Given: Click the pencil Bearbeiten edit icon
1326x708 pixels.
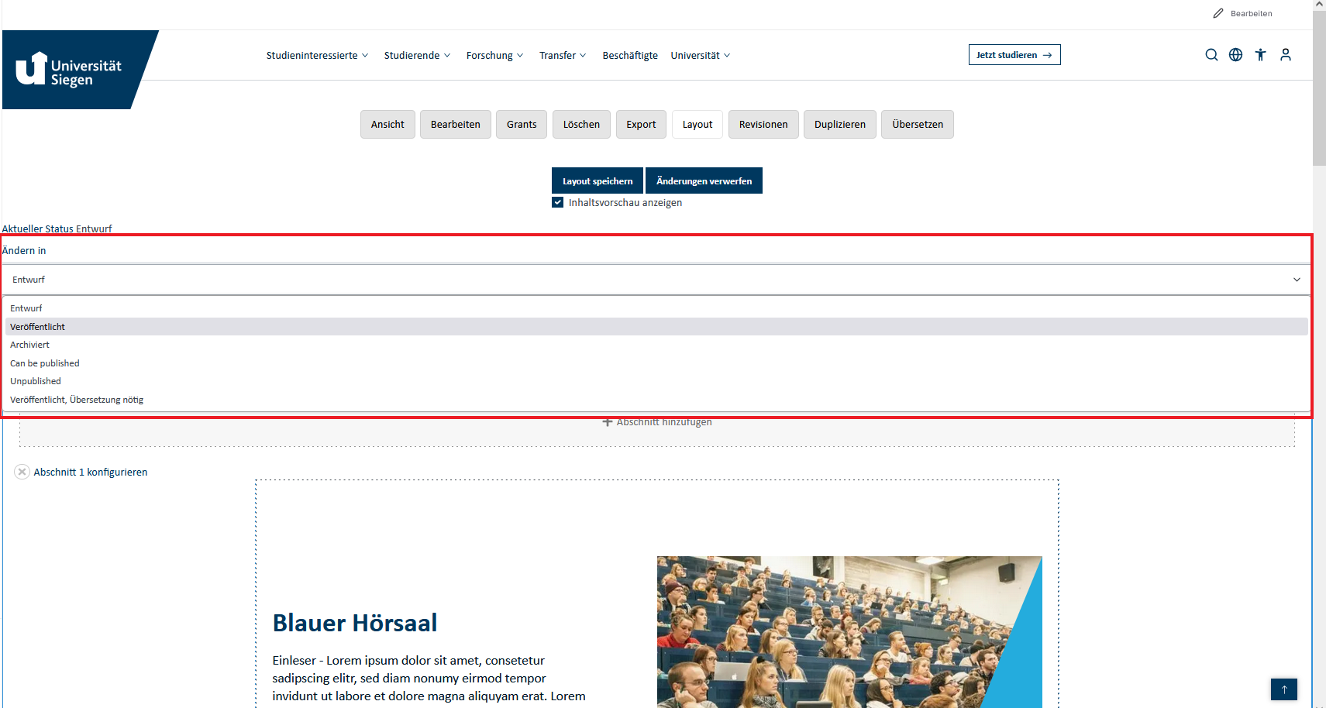Looking at the screenshot, I should [1218, 12].
